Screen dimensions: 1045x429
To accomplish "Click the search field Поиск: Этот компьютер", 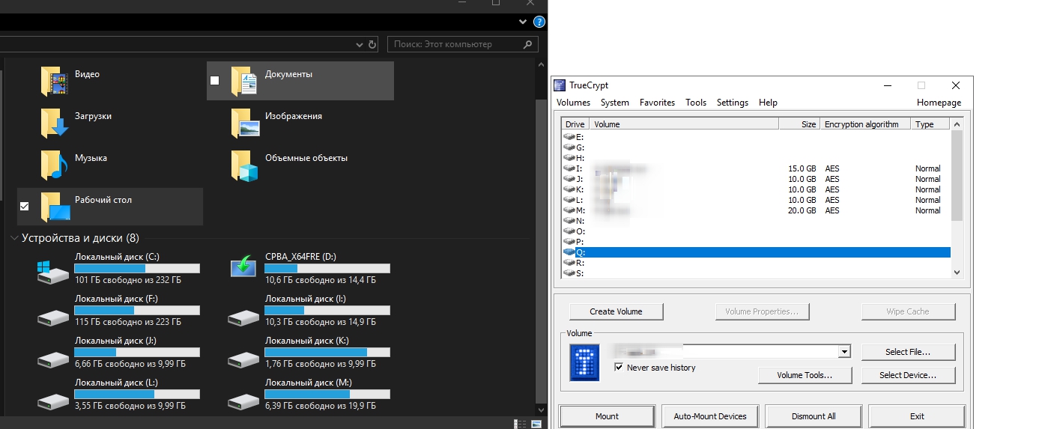I will coord(461,44).
